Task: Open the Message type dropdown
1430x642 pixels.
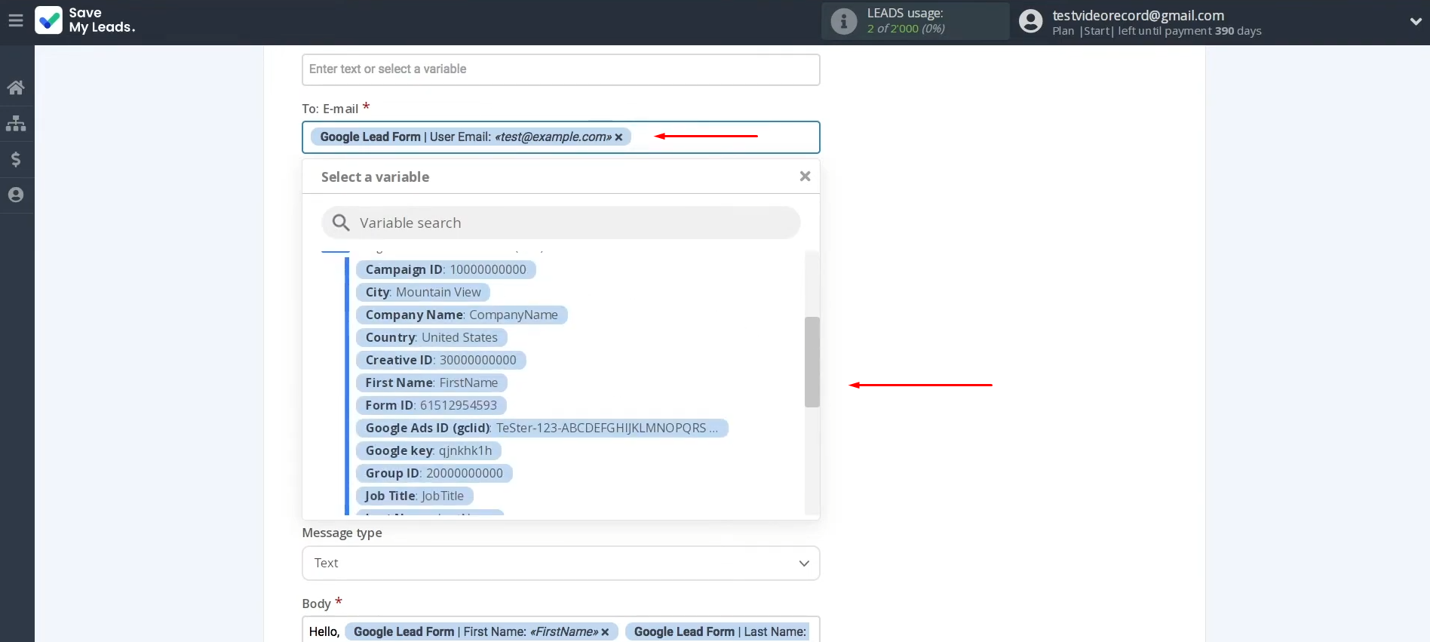Action: tap(560, 563)
